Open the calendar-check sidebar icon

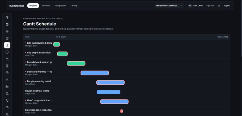7,38
